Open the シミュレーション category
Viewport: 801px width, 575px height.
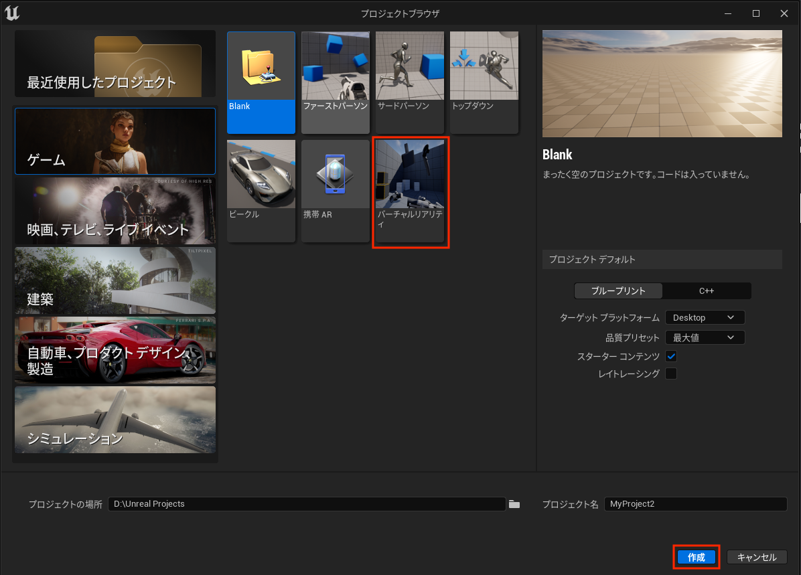pos(115,420)
